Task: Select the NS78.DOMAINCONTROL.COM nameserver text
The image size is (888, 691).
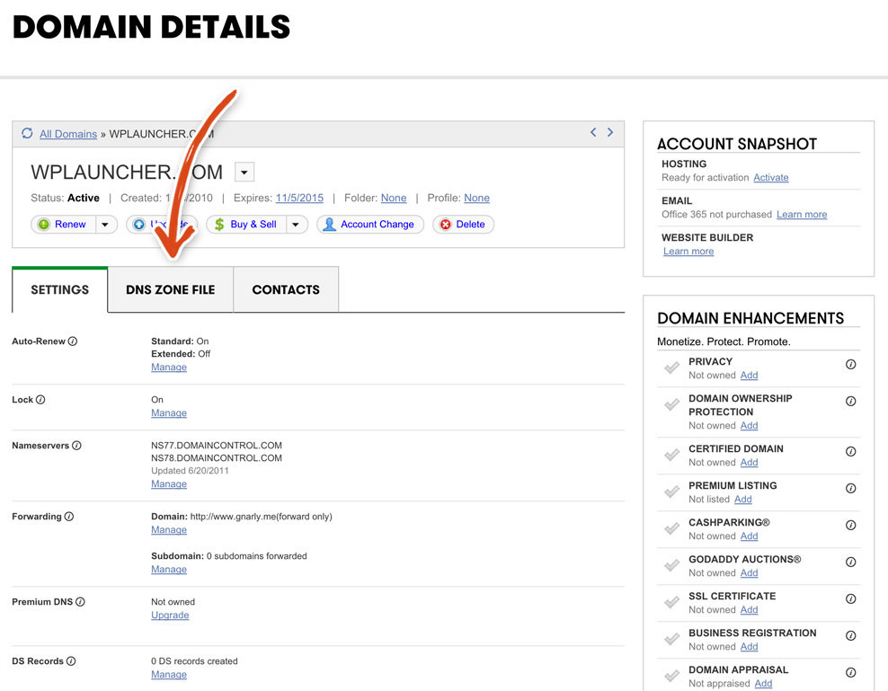Action: point(217,457)
